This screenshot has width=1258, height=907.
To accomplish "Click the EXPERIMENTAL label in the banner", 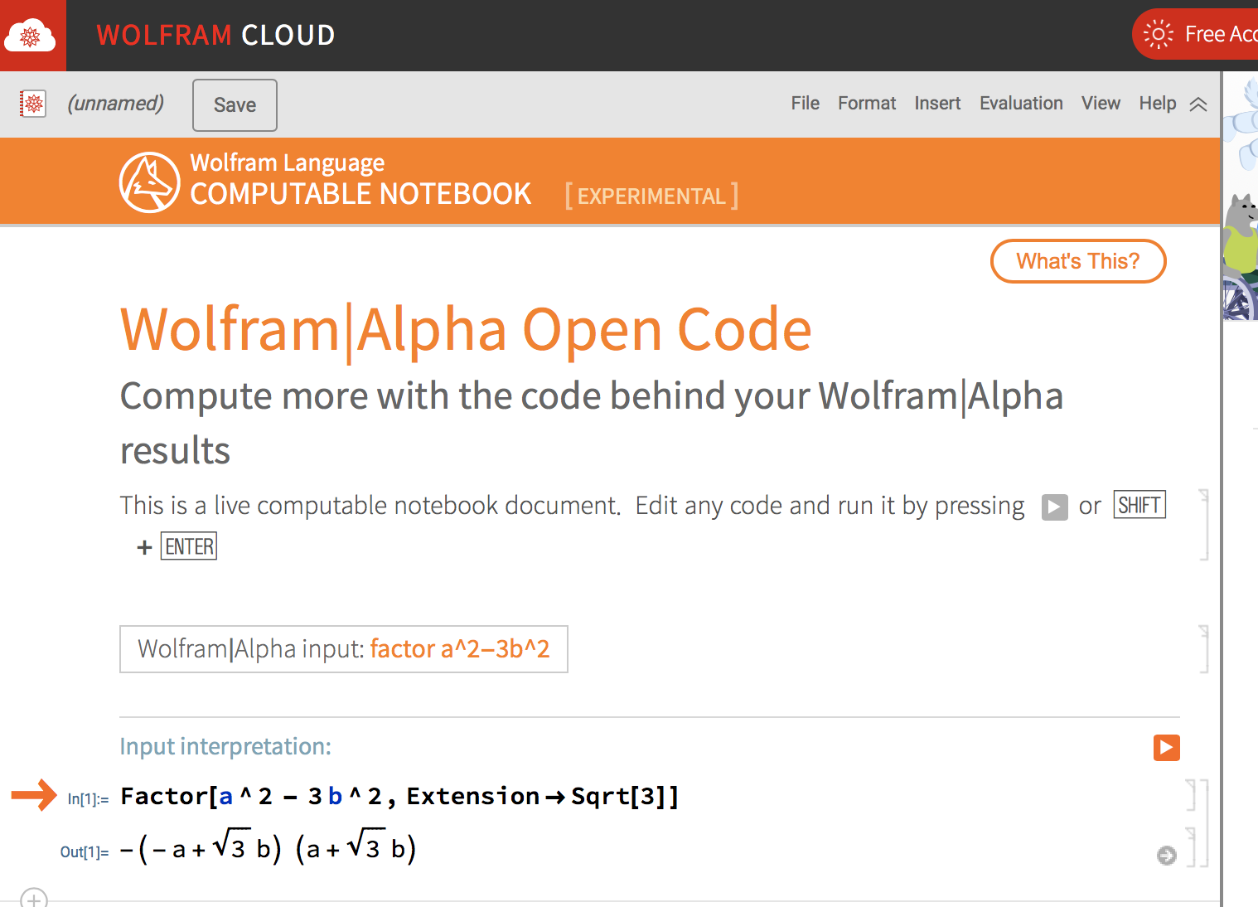I will coord(651,196).
